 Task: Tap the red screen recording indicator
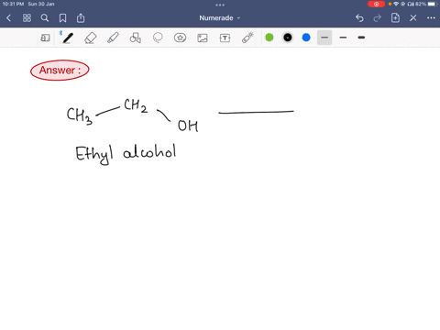tap(376, 4)
